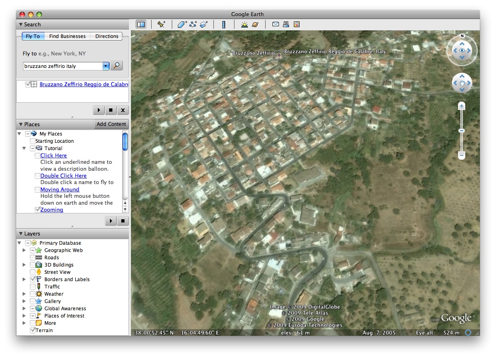Screen dimensions: 496x358
Task: Click the hand icon on Move joystick
Action: tap(462, 83)
